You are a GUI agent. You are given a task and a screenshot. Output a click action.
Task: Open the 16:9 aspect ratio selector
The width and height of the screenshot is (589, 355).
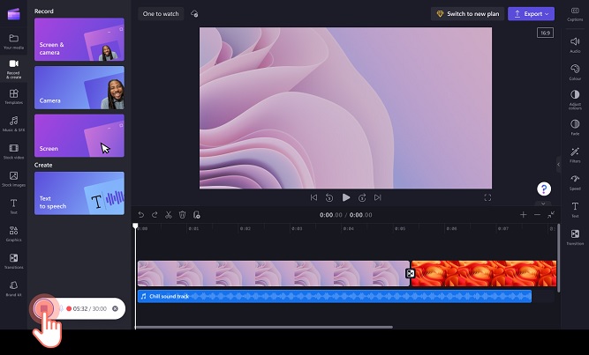pos(545,33)
